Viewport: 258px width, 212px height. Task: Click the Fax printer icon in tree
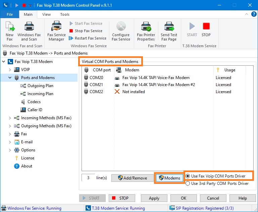point(17,134)
